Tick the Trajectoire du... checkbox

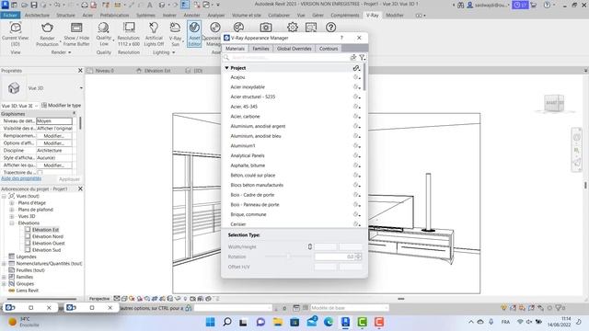(40, 173)
